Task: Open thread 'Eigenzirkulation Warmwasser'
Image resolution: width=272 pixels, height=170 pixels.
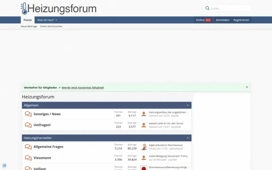Action: [x=165, y=145]
